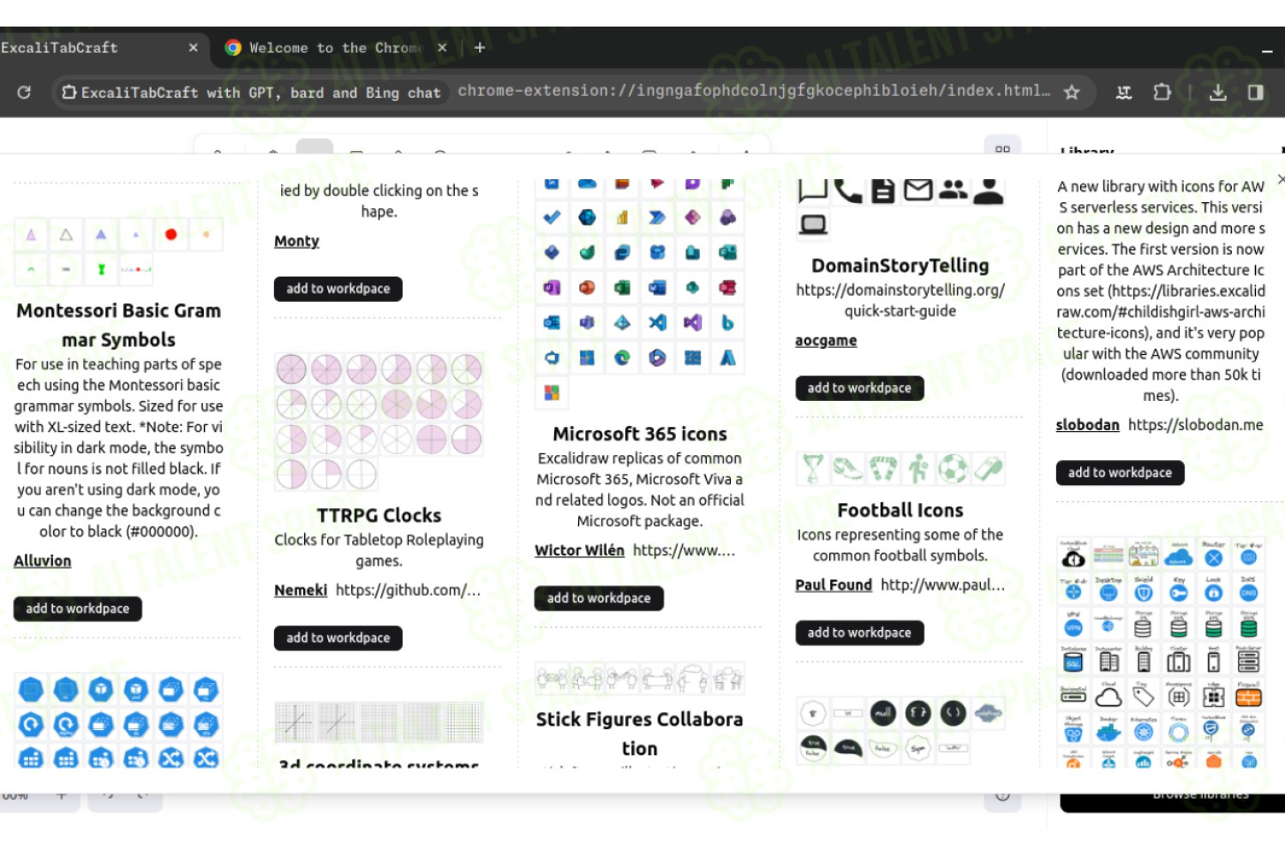Open the aocgame author link

coord(826,340)
